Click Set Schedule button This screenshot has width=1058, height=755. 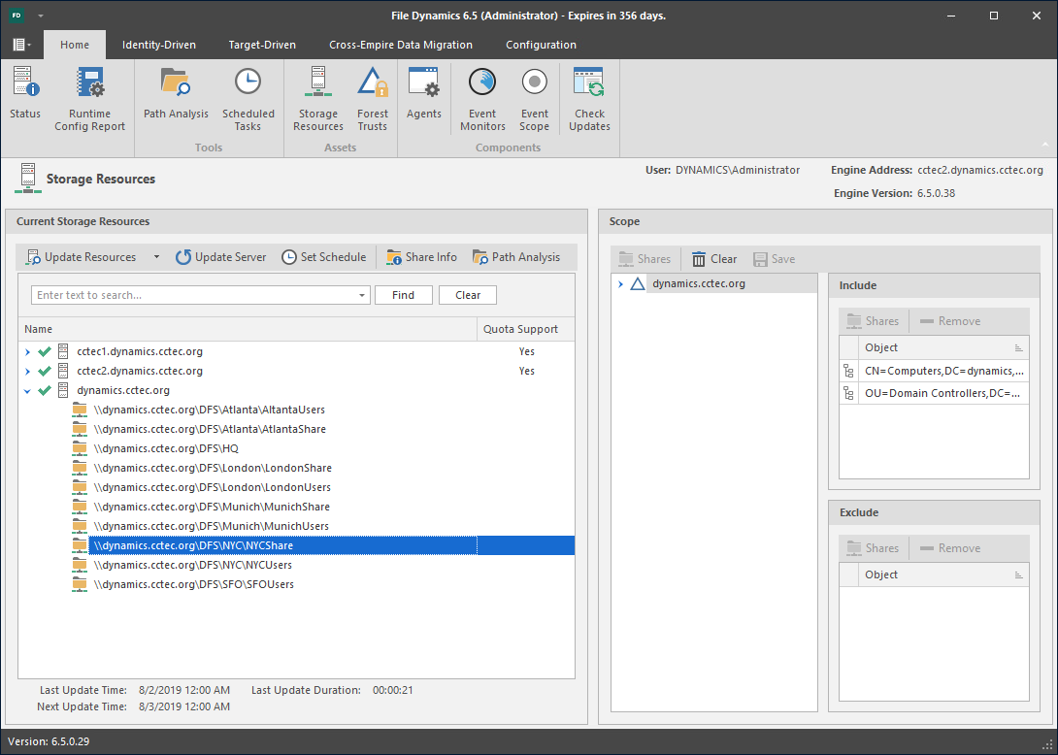tap(324, 257)
